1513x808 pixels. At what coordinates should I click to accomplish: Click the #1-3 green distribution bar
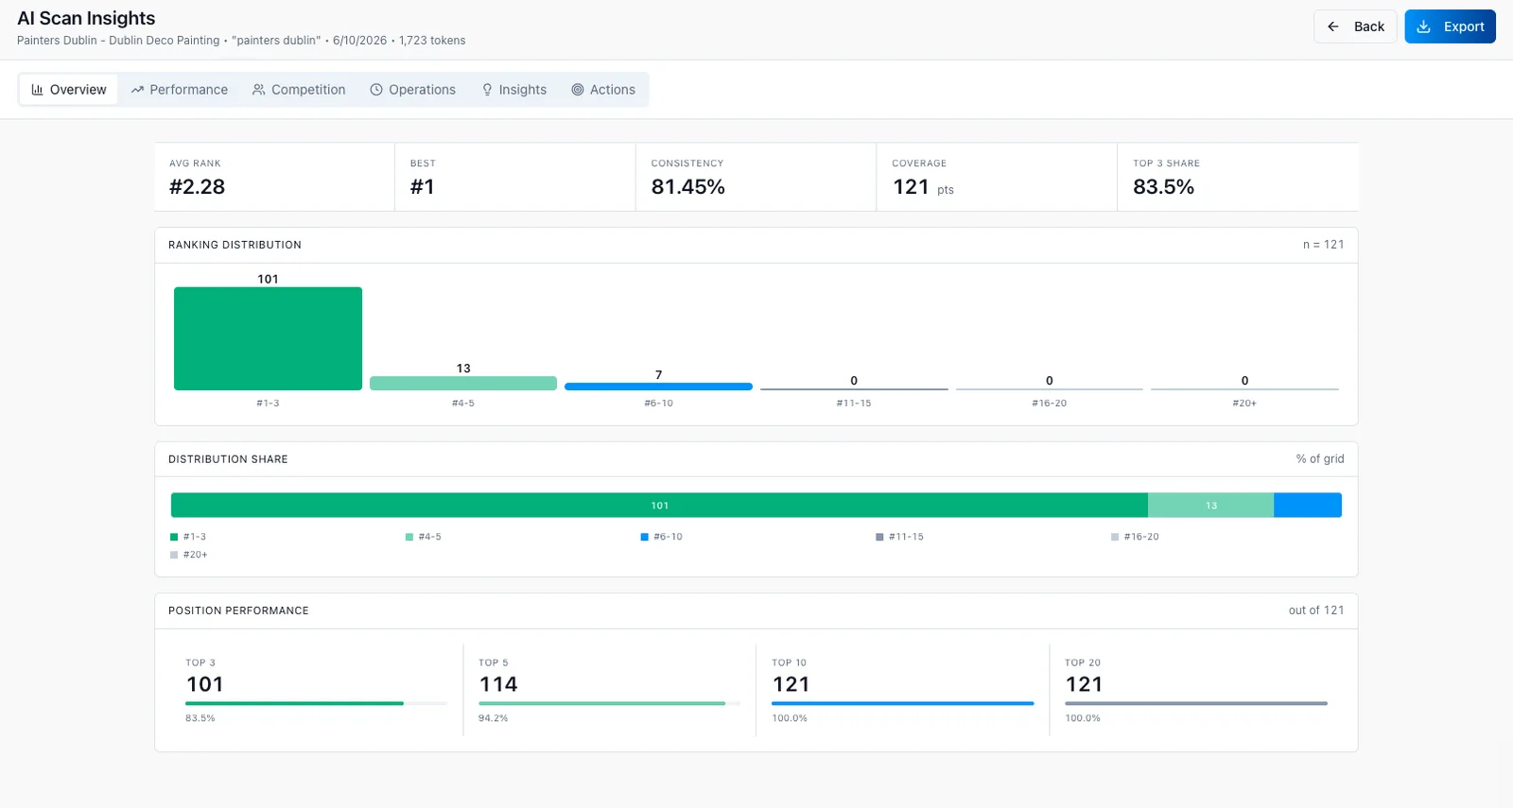(x=268, y=338)
